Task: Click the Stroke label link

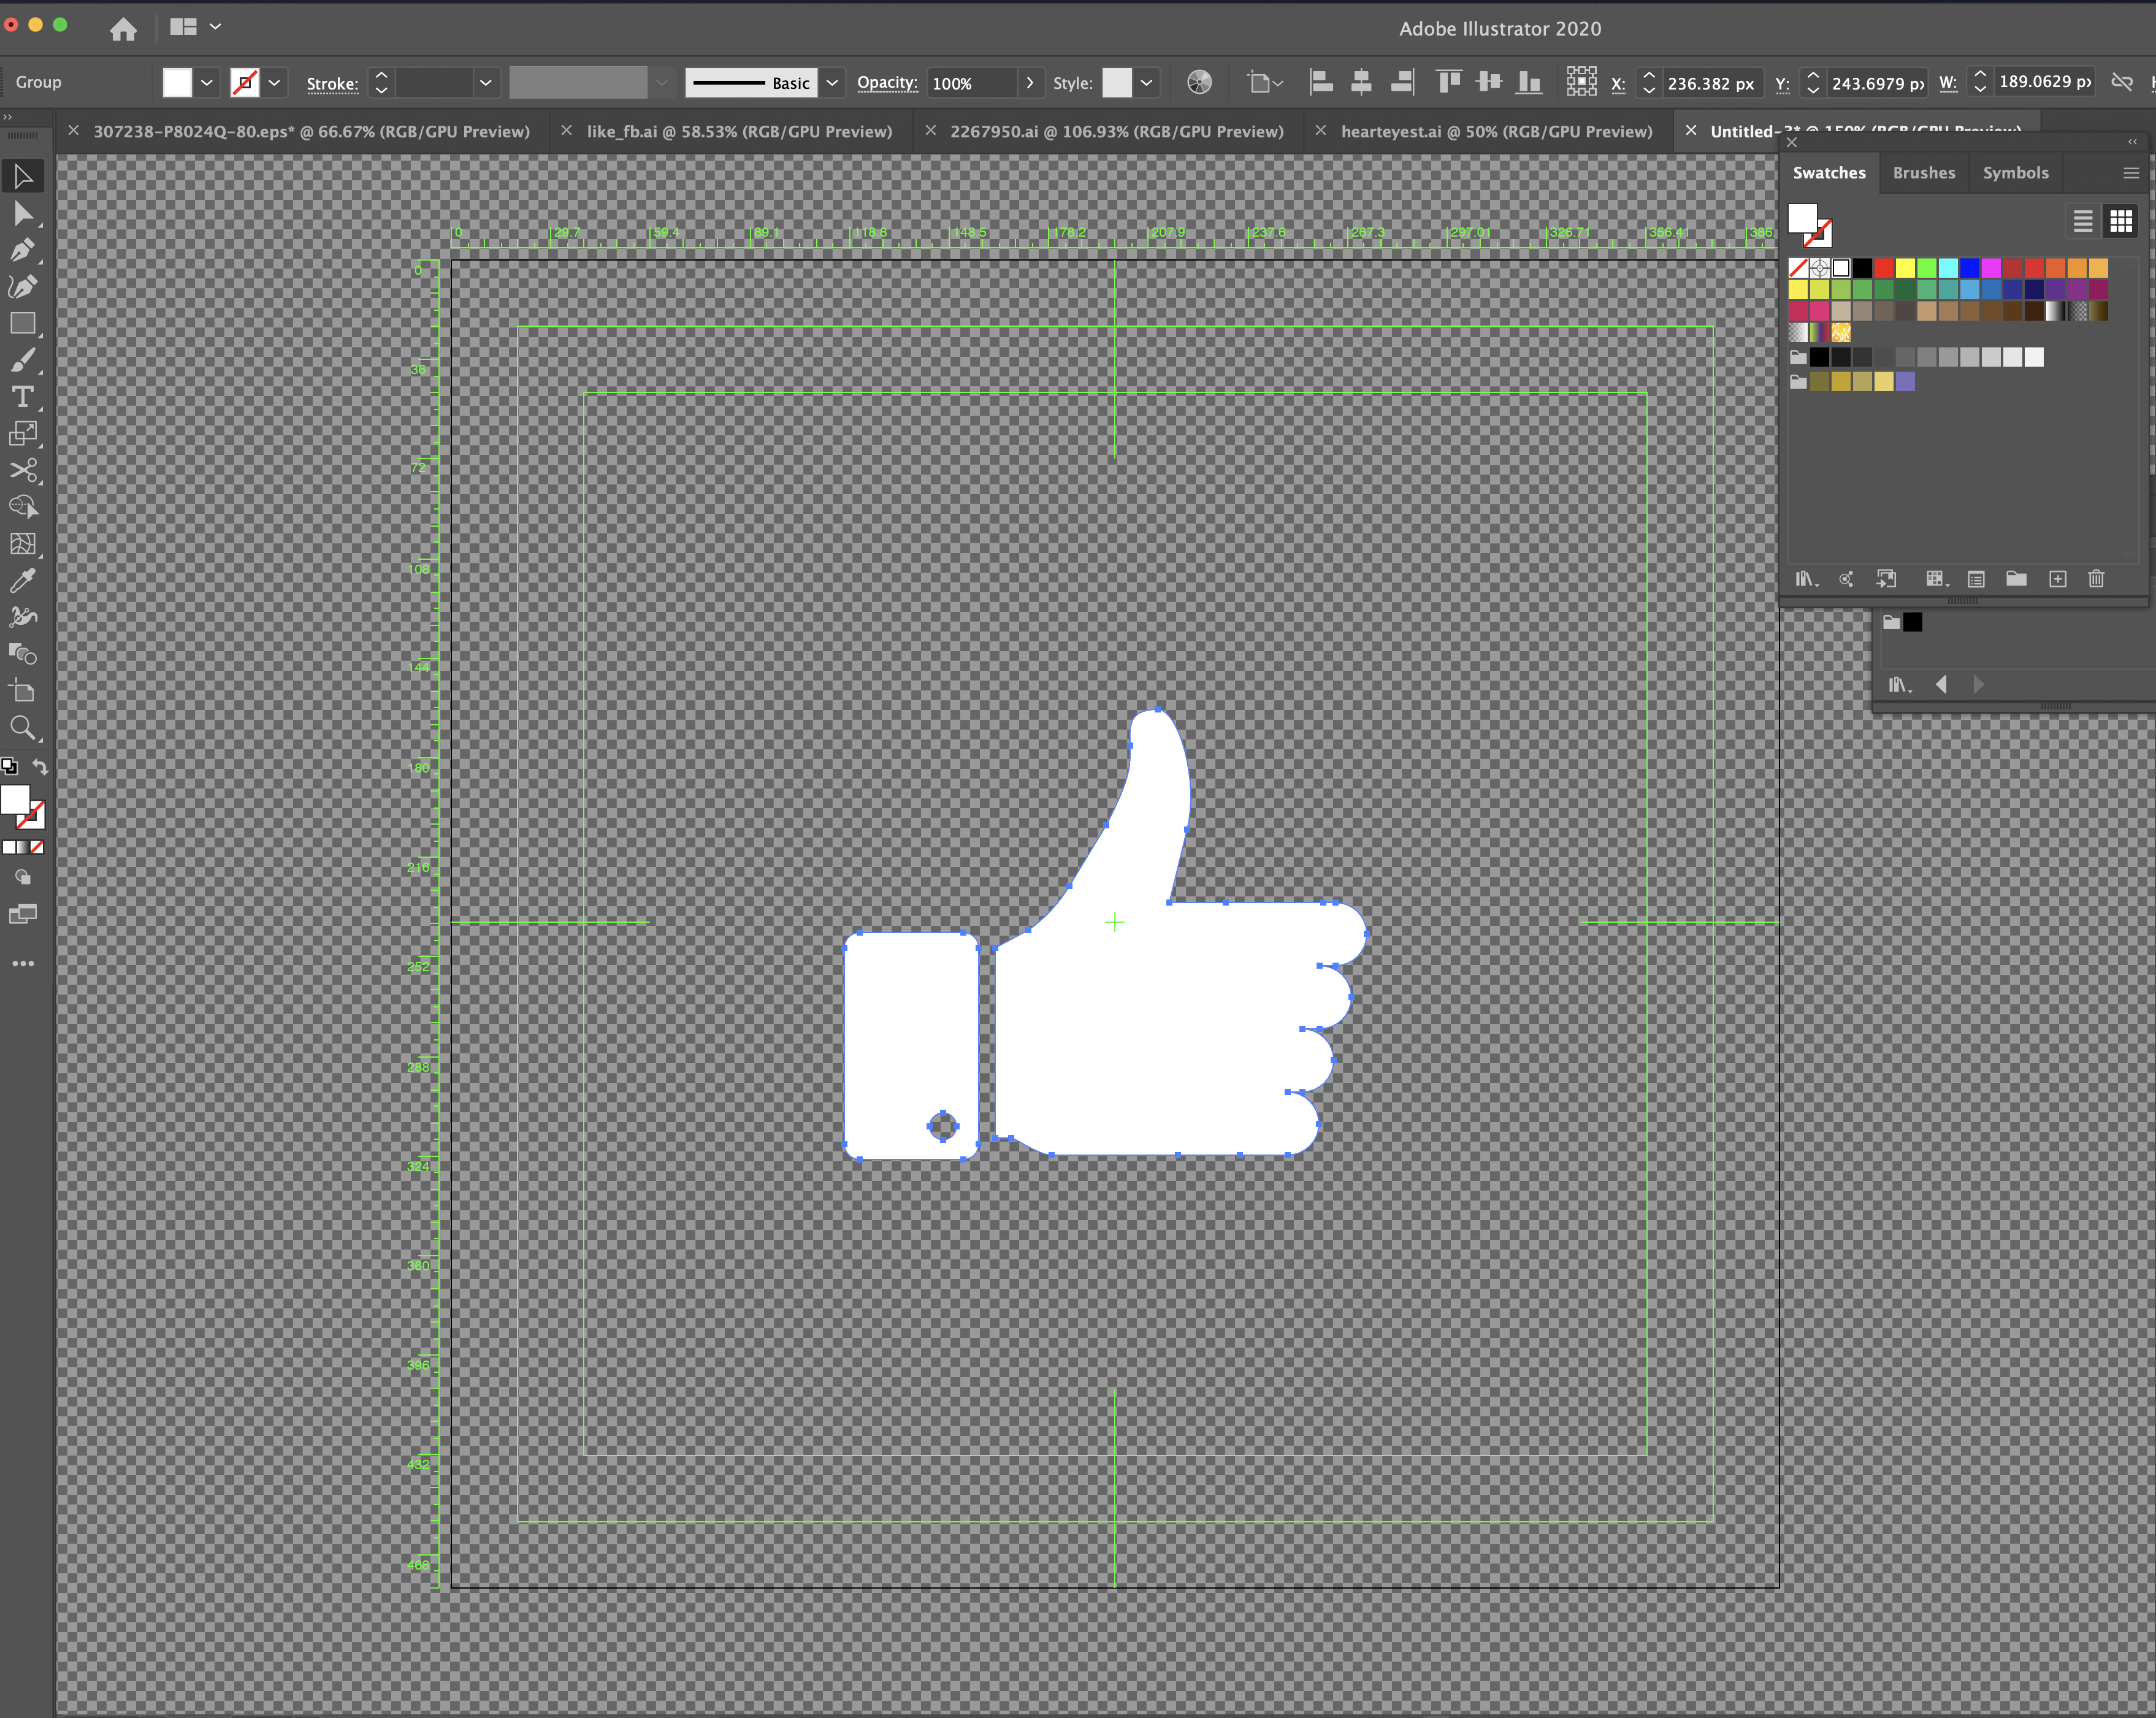Action: coord(332,84)
